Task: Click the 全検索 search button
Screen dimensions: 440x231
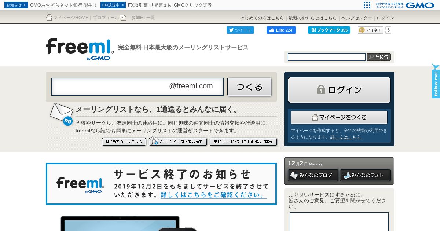Action: [x=379, y=57]
